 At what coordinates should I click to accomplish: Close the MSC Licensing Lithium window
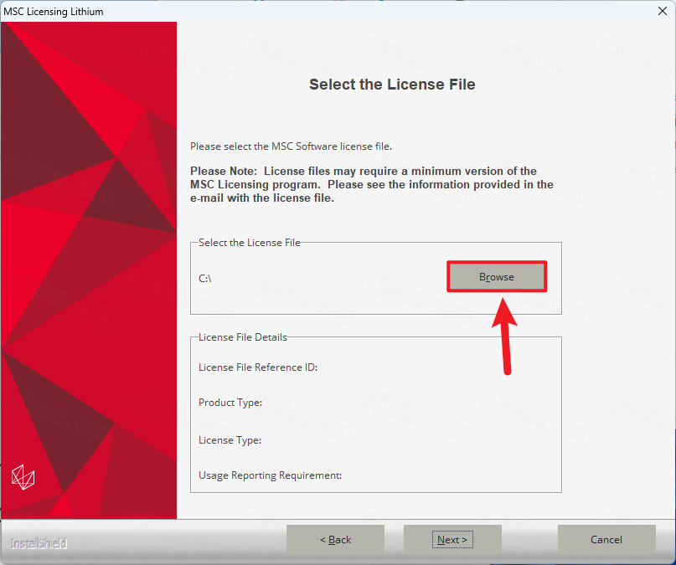[x=663, y=11]
